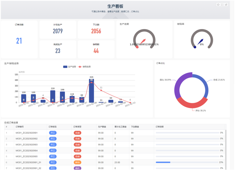Click the 订单总数 card showing 21
The height and width of the screenshot is (172, 235).
[x=19, y=40]
